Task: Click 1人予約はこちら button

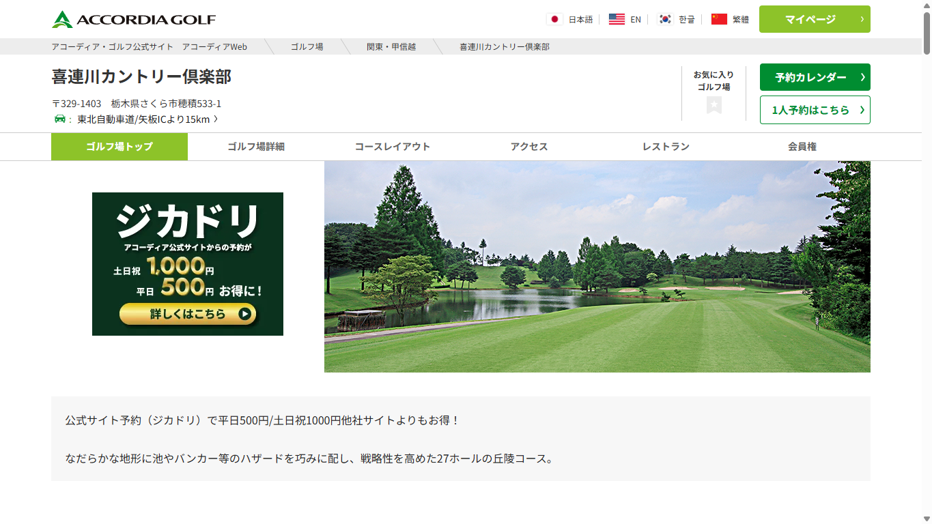Action: click(x=815, y=110)
